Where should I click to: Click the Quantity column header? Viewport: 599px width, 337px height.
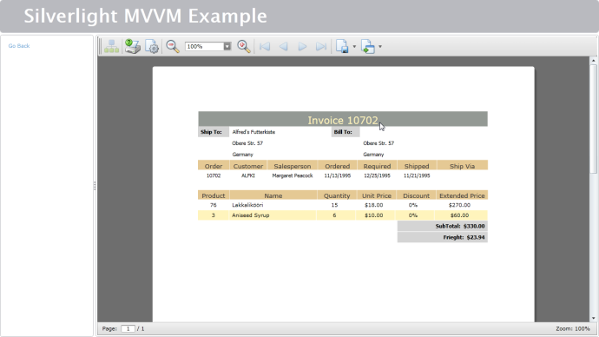click(337, 195)
